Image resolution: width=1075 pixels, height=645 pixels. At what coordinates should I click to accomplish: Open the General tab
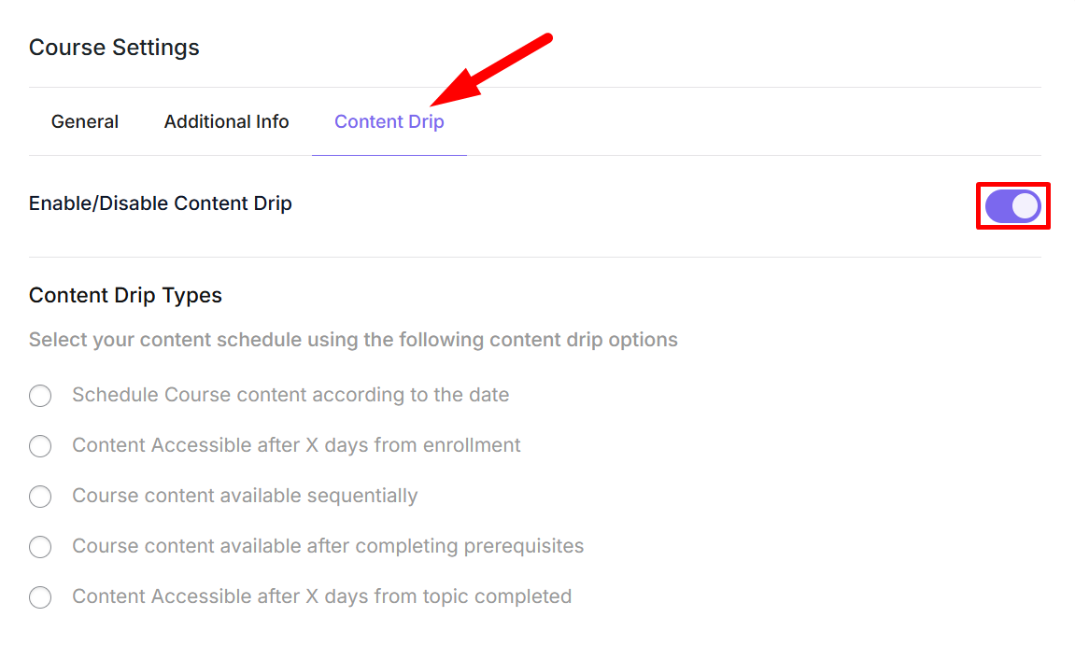(x=85, y=122)
